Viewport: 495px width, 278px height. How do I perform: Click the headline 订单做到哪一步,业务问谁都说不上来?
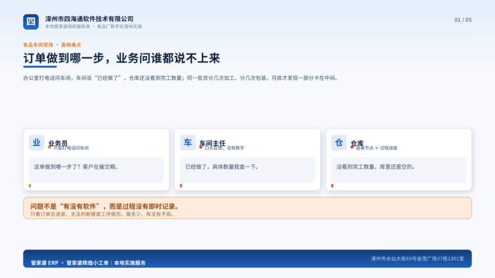[122, 59]
